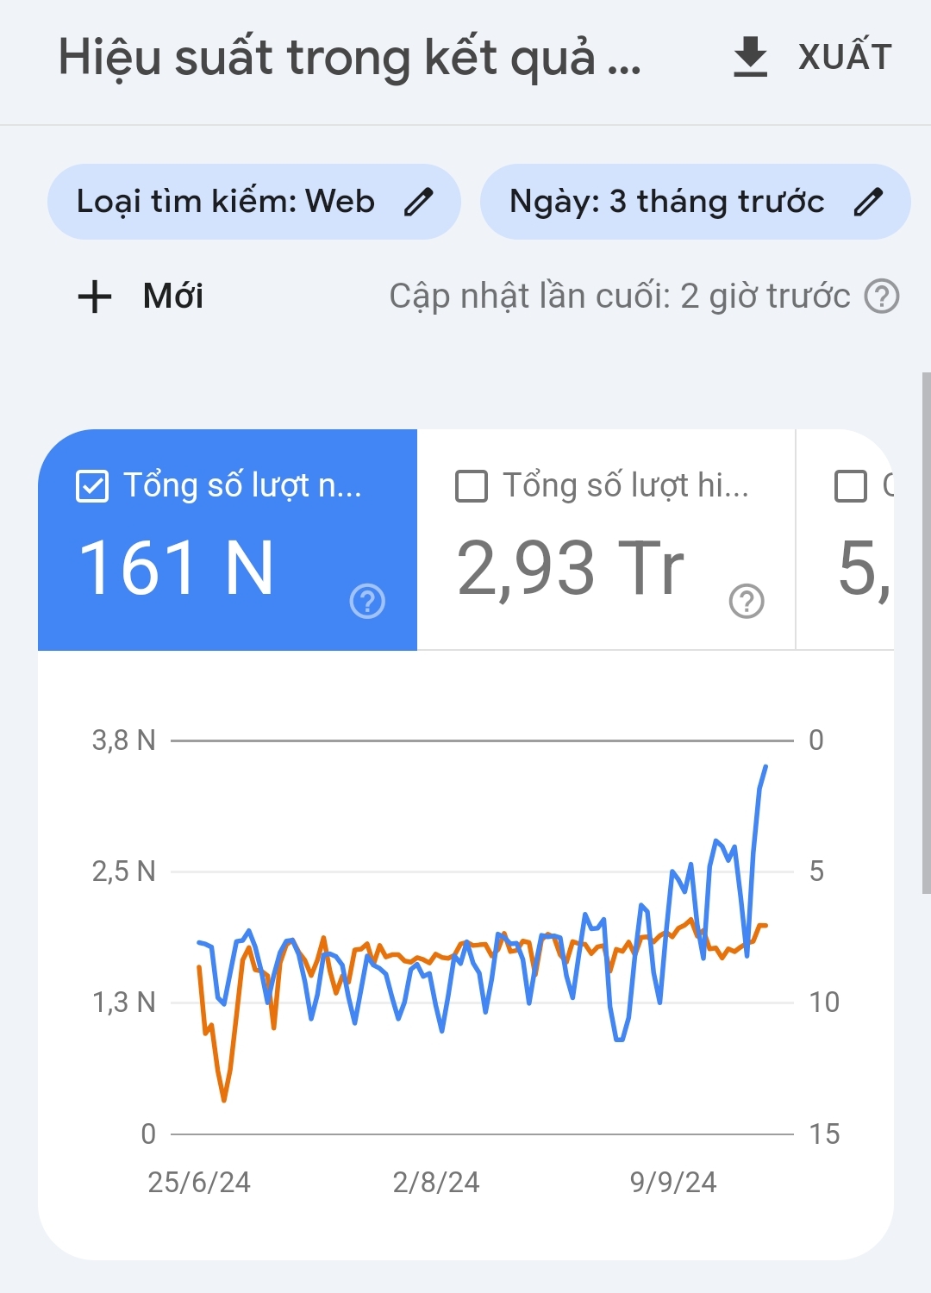
Task: Open help icon beside last update time
Action: [882, 297]
